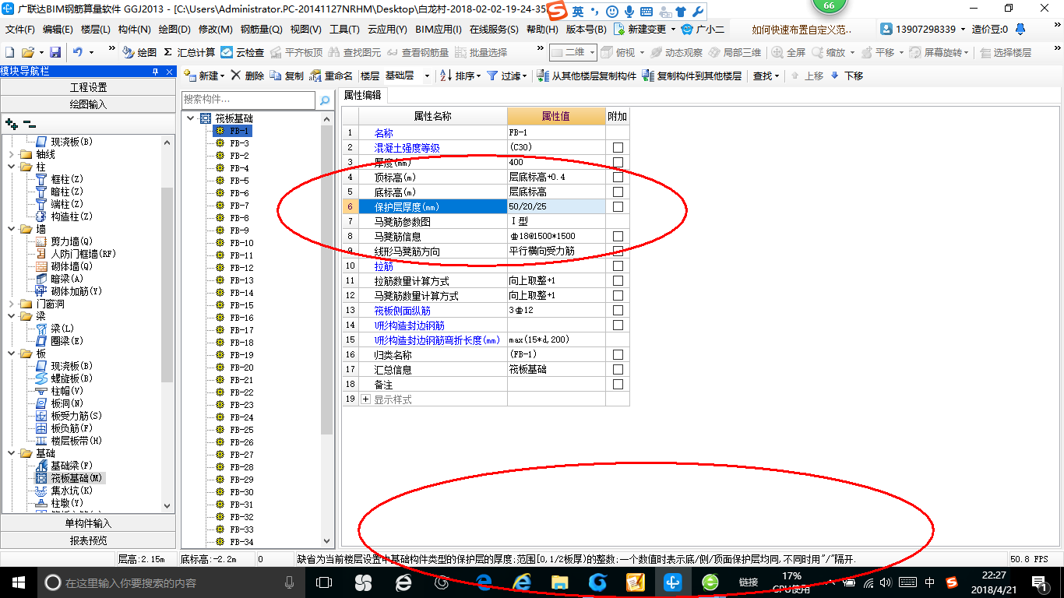1064x598 pixels.
Task: Click 保护层厚度 value cell 50/20/25
Action: pyautogui.click(x=556, y=206)
